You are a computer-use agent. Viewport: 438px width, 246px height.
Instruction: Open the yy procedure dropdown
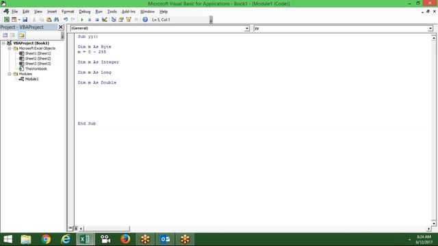point(430,29)
